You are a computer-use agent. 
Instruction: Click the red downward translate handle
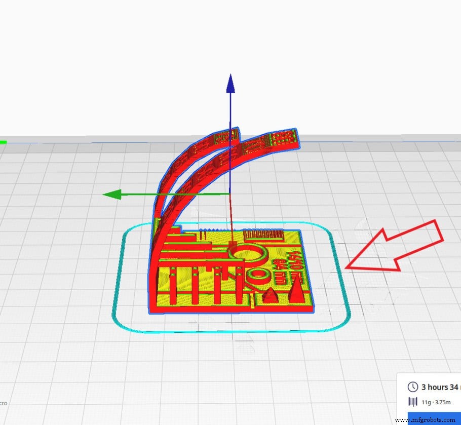tap(233, 223)
